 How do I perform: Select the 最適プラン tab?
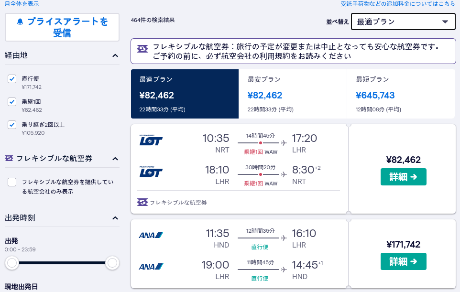[185, 94]
